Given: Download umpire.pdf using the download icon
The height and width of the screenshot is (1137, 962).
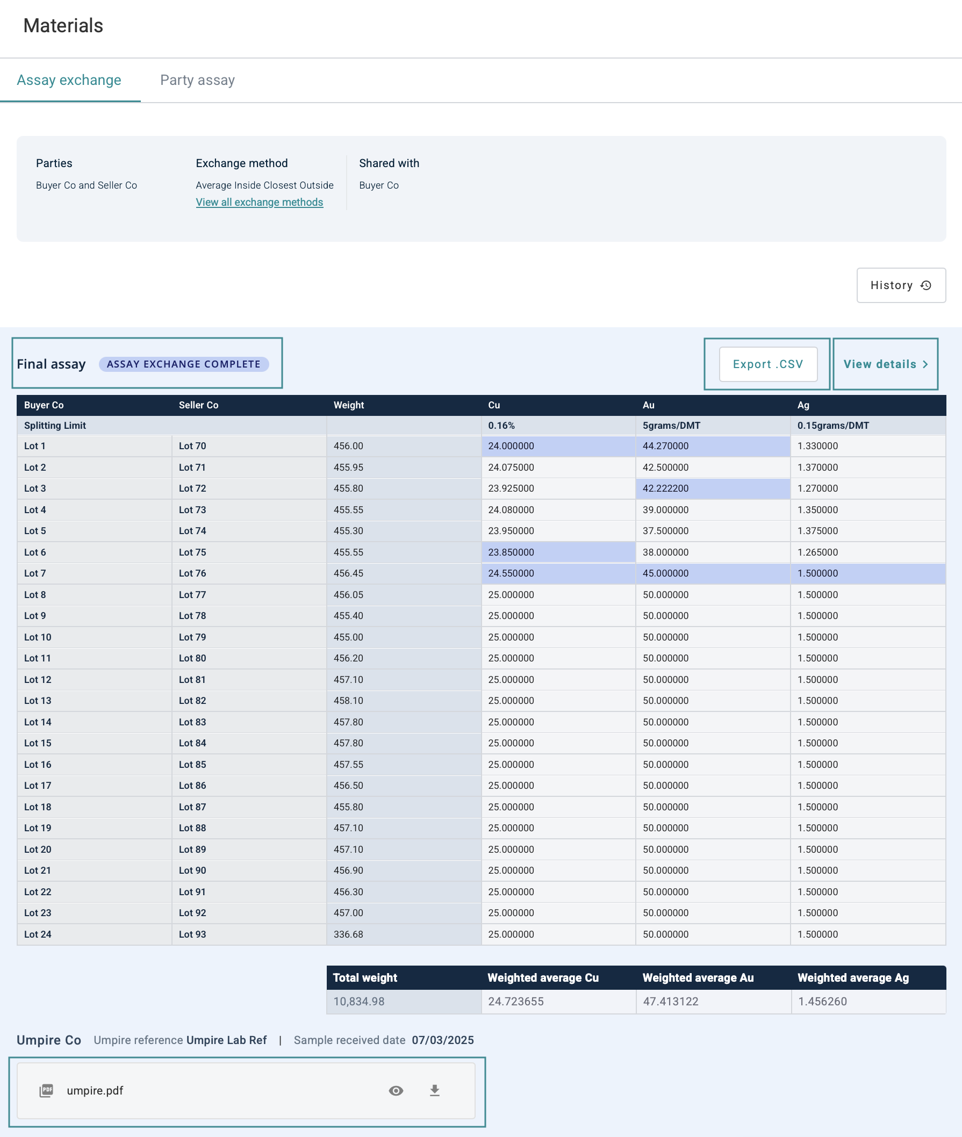Looking at the screenshot, I should tap(434, 1090).
